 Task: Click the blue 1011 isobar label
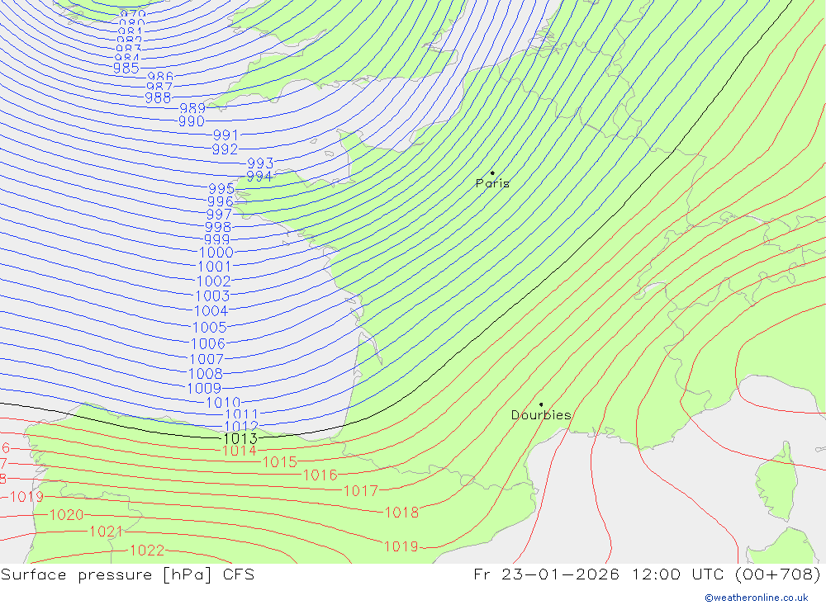[242, 414]
